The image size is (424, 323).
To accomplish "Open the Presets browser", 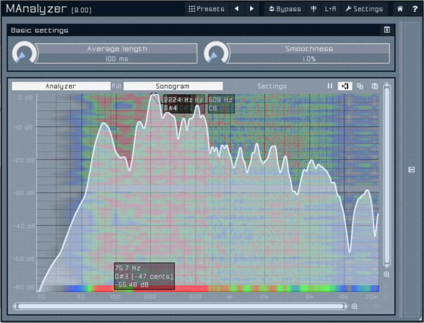I will [x=207, y=9].
